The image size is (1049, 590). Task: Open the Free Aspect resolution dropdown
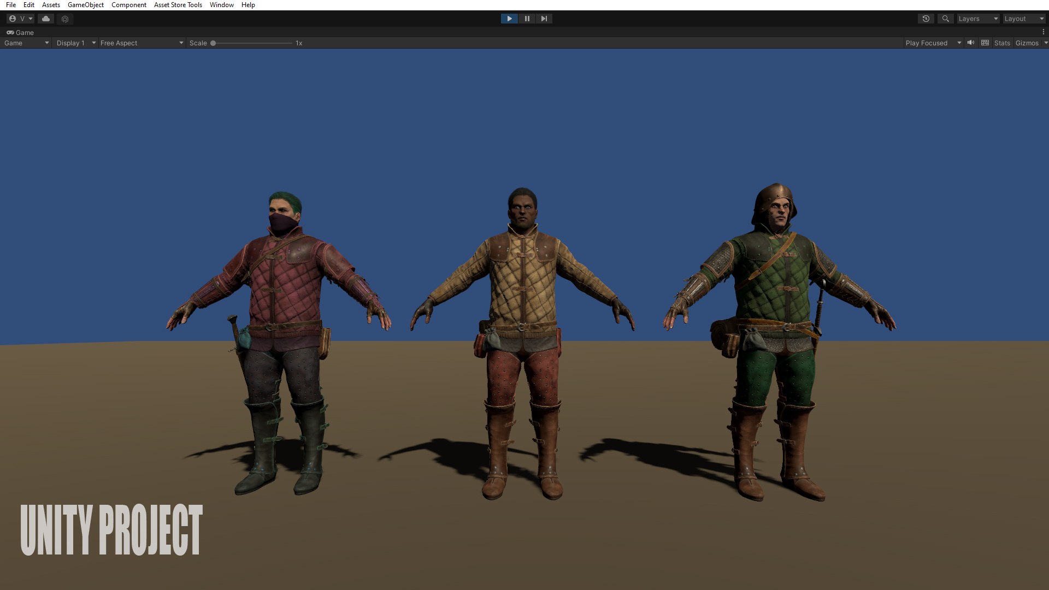[142, 43]
